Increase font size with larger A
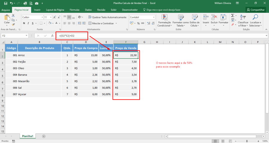The height and width of the screenshot is (143, 269). coord(55,17)
